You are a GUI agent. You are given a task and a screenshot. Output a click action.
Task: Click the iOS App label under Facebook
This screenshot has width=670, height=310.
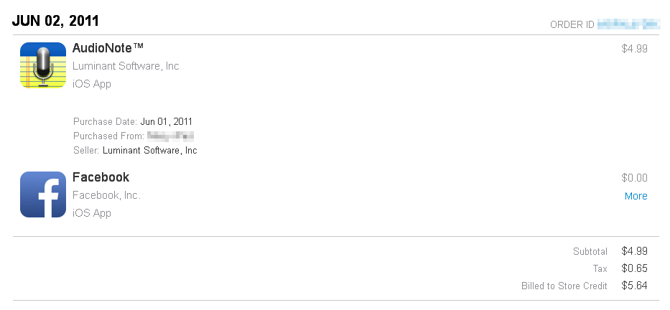(92, 213)
